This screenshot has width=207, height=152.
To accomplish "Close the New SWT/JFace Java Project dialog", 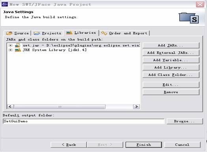I will coord(200,4).
